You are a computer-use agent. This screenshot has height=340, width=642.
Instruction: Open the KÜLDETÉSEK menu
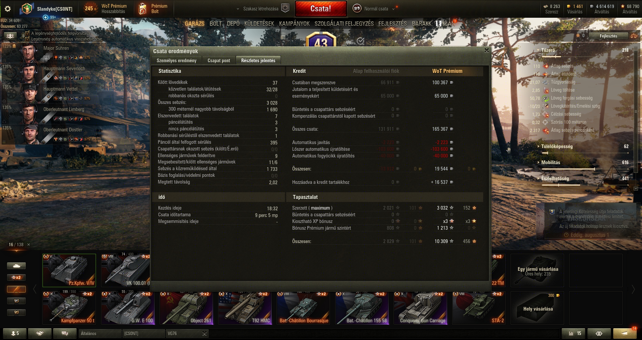[259, 24]
